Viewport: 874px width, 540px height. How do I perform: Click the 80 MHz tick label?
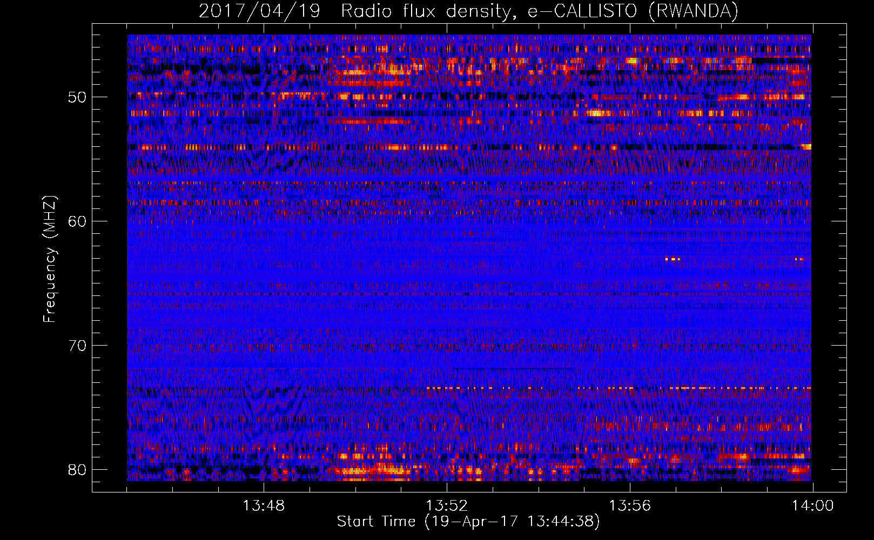click(77, 470)
